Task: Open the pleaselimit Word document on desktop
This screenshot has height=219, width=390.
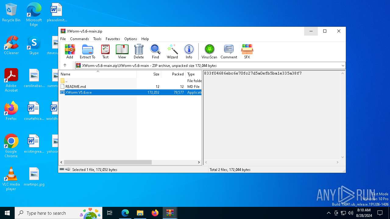Action: [56, 12]
